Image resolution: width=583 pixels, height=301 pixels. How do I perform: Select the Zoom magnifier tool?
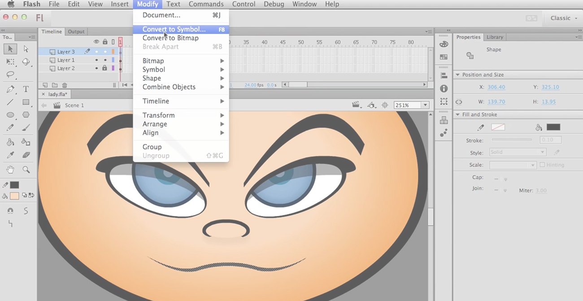[x=26, y=170]
